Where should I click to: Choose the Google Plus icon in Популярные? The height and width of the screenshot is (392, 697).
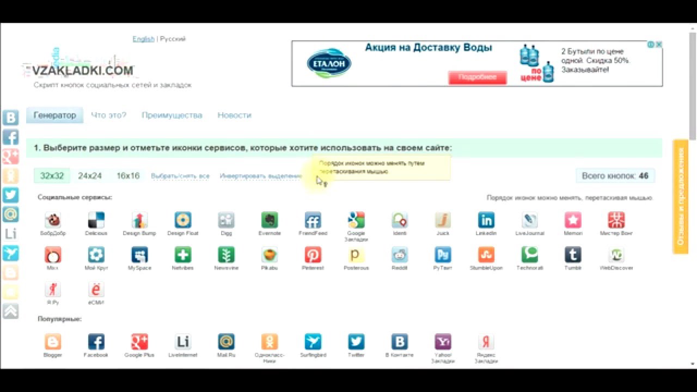(139, 342)
